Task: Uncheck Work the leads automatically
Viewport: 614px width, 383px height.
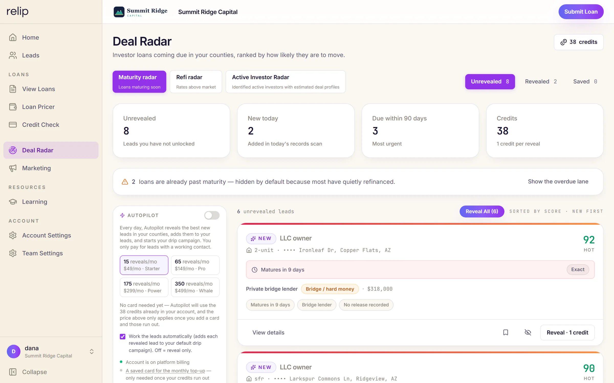Action: coord(123,336)
